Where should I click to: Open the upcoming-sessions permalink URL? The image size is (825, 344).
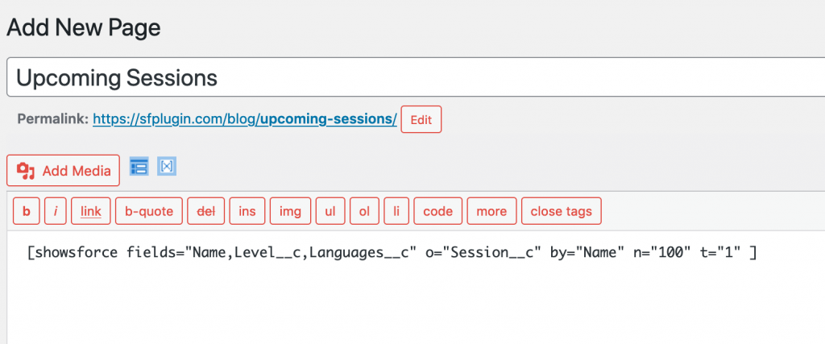click(245, 119)
